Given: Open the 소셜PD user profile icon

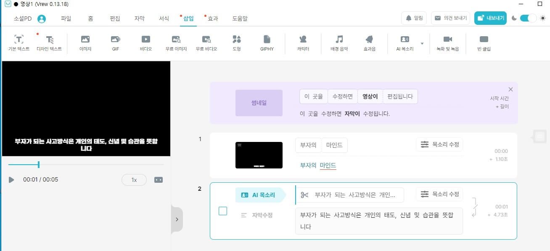Looking at the screenshot, I should tap(41, 19).
